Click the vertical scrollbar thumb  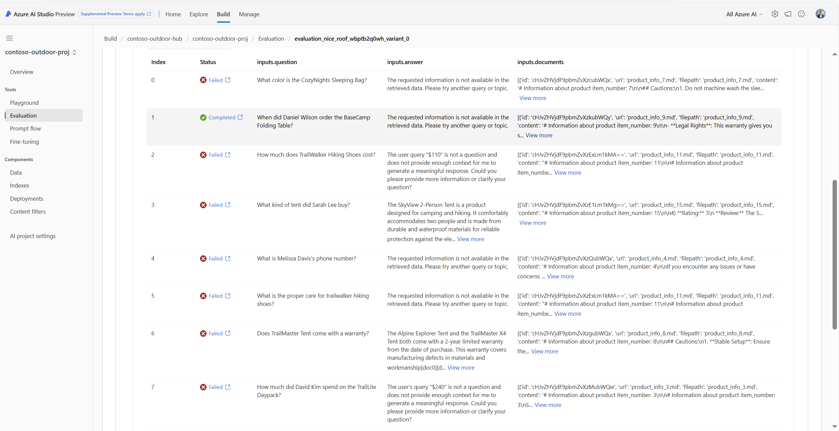835,254
